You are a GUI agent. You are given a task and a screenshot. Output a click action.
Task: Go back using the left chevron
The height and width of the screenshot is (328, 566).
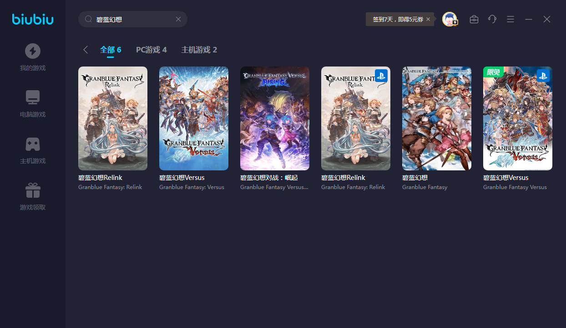(x=86, y=50)
